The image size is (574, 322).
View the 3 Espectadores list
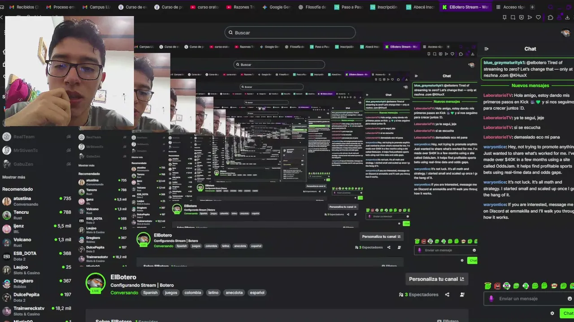pyautogui.click(x=418, y=295)
